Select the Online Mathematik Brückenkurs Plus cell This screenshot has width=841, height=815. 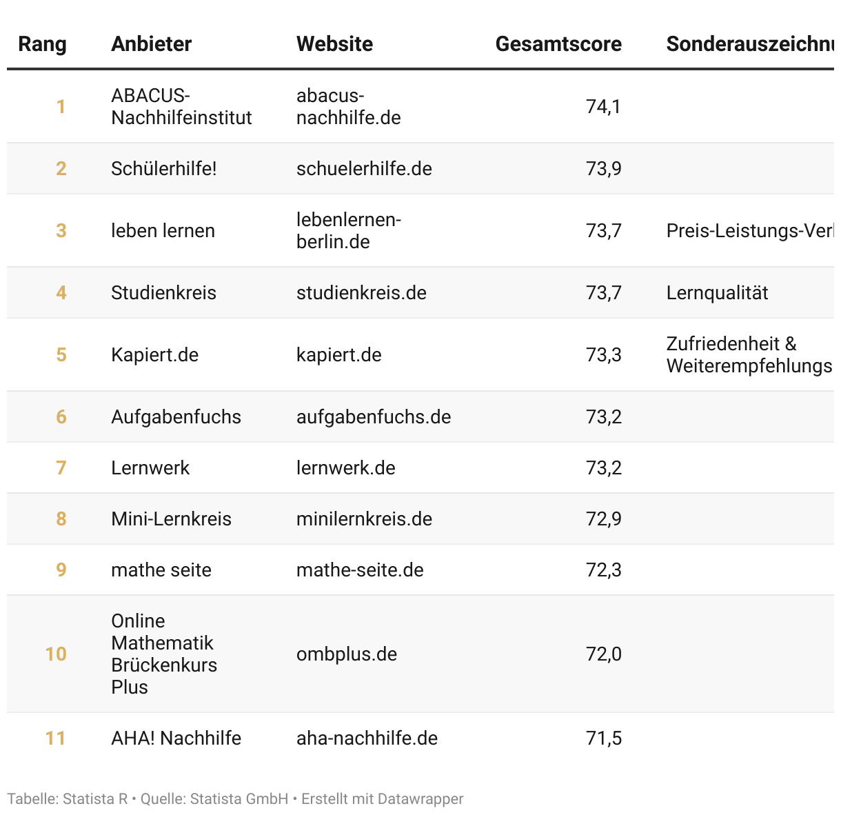click(164, 654)
